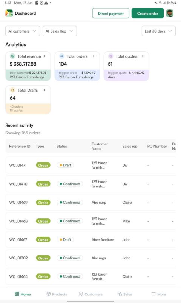Switch to the Products tab

coord(57,294)
